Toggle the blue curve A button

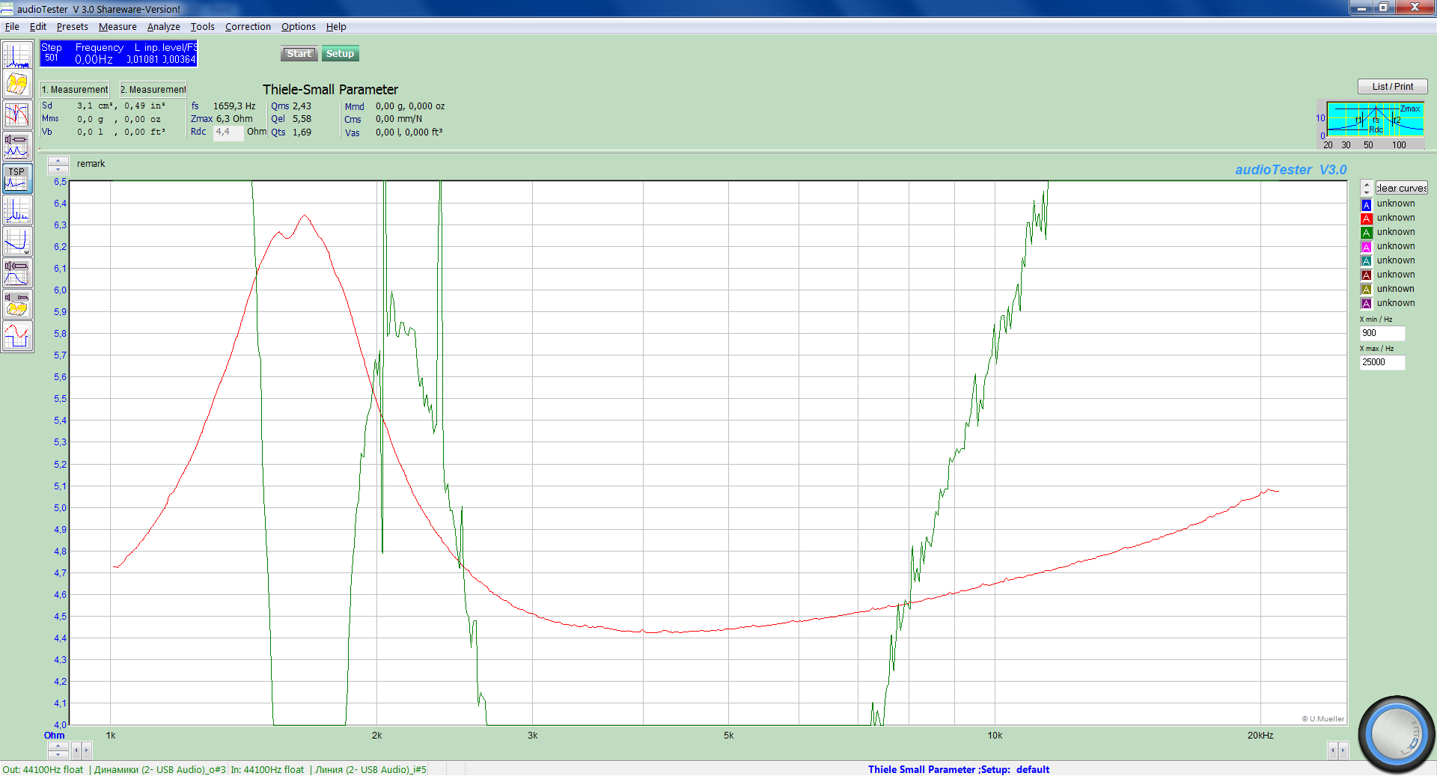pyautogui.click(x=1366, y=204)
